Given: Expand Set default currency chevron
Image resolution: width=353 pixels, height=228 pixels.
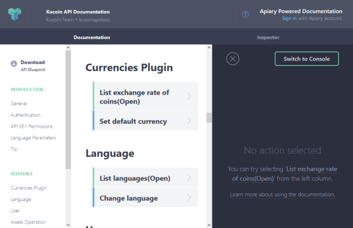Looking at the screenshot, I should (x=189, y=121).
